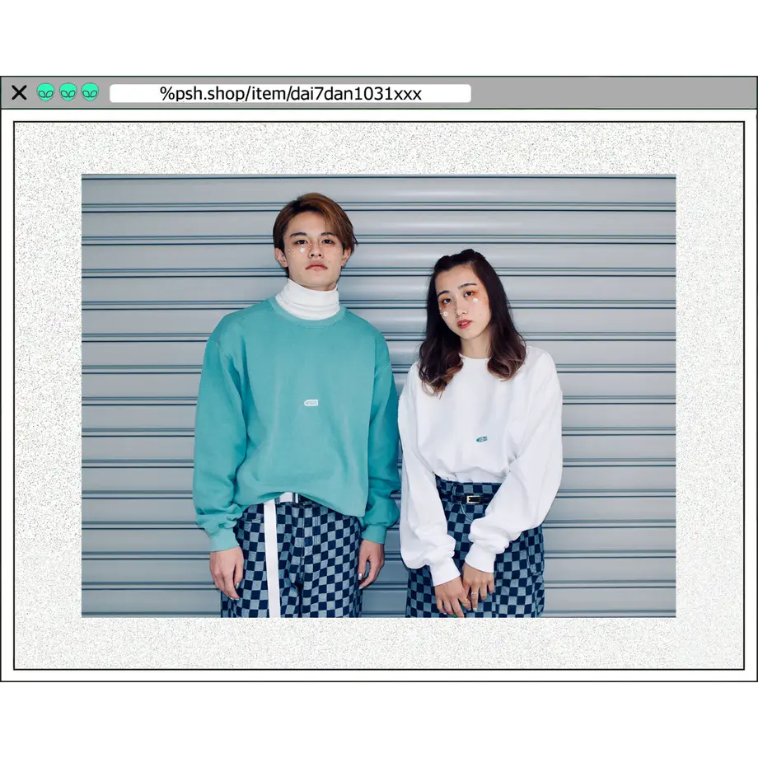Click the small green logo on white sweatshirt
This screenshot has height=758, width=758.
(x=481, y=439)
